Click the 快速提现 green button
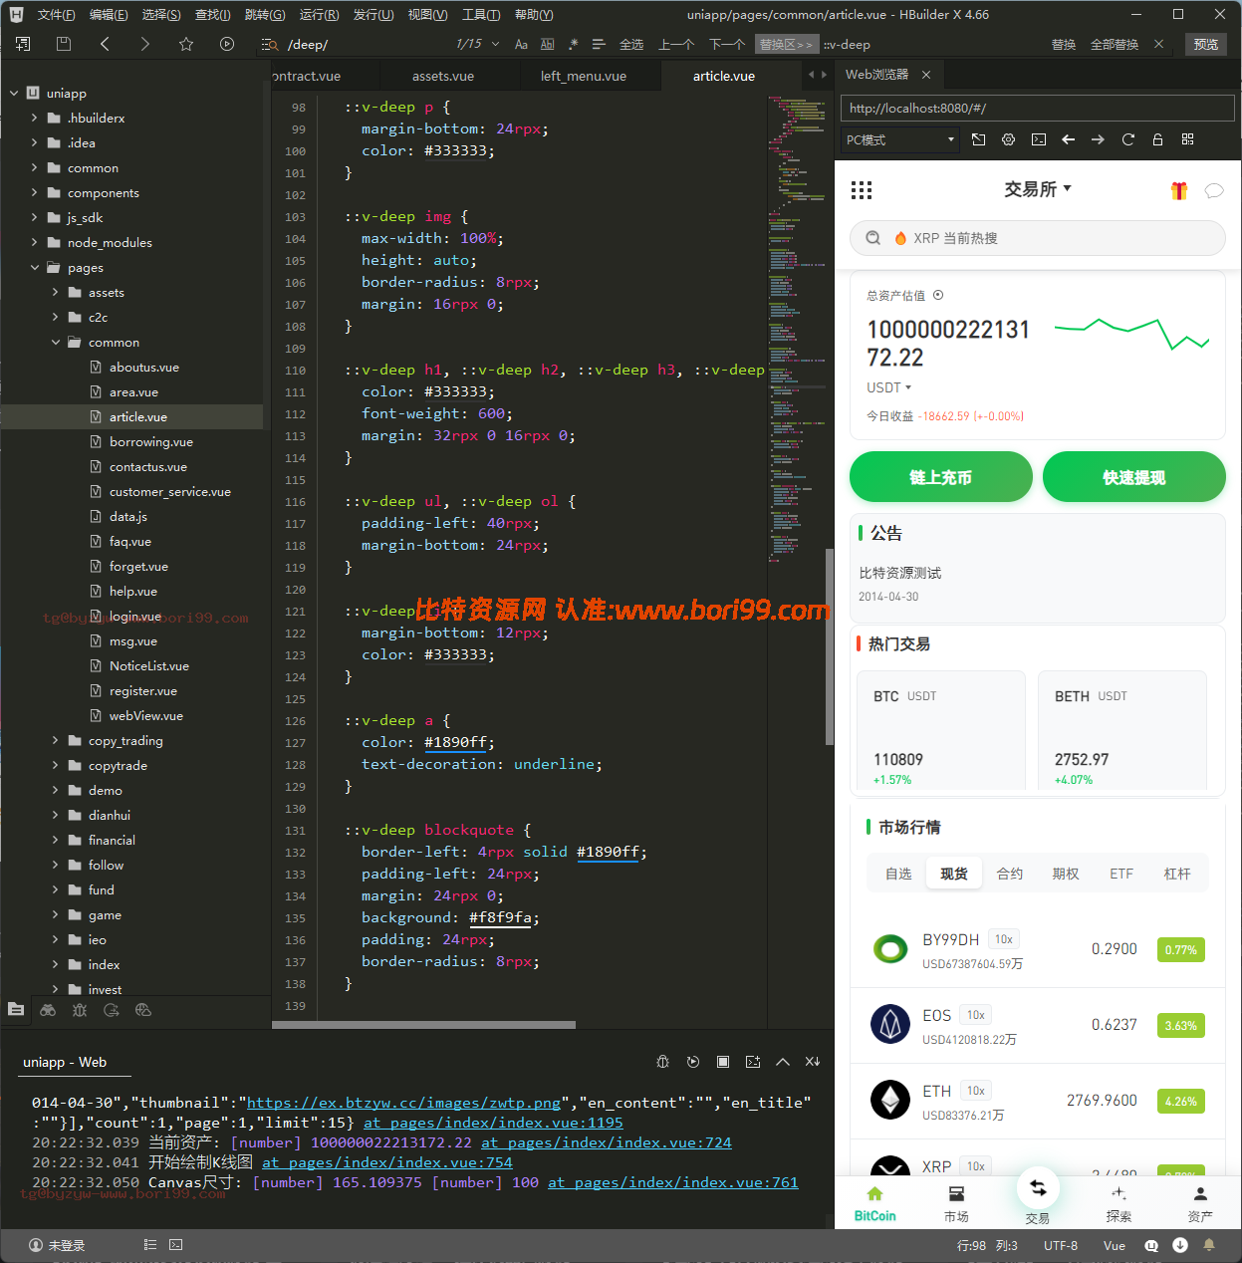 pyautogui.click(x=1134, y=477)
